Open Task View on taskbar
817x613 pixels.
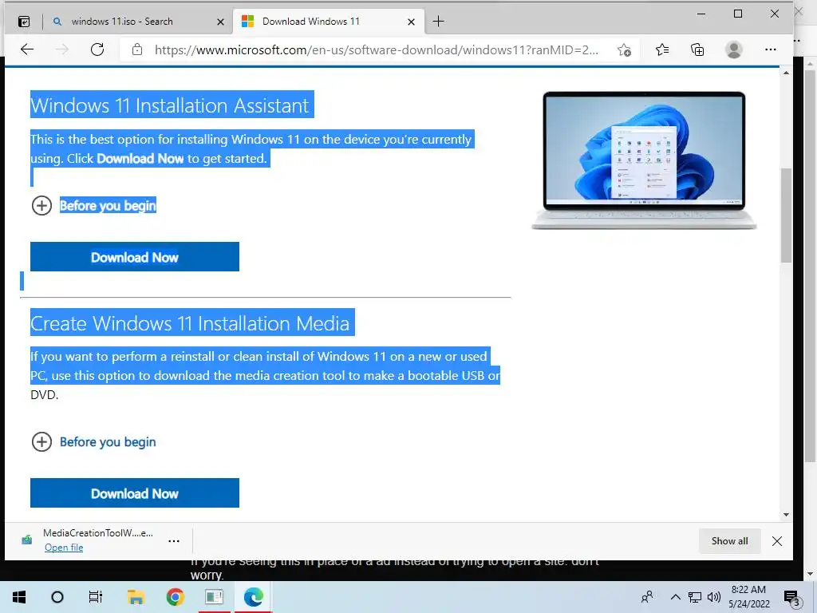tap(96, 597)
